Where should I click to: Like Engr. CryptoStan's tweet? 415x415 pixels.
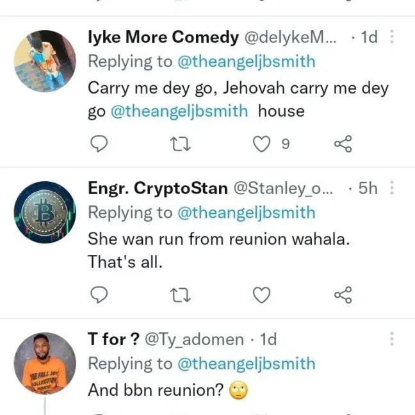click(x=261, y=295)
